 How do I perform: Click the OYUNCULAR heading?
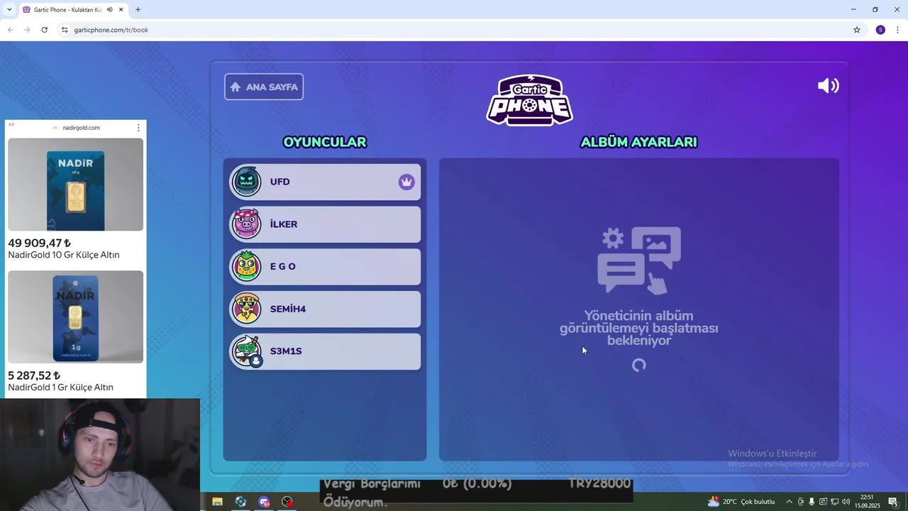pyautogui.click(x=325, y=142)
